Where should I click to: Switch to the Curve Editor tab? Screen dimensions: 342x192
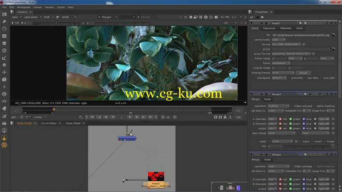click(x=49, y=123)
